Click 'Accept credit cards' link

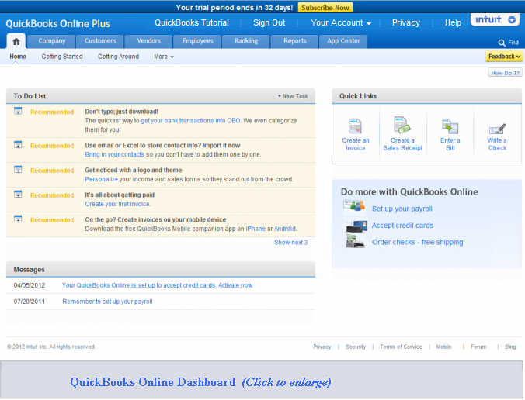click(x=402, y=226)
